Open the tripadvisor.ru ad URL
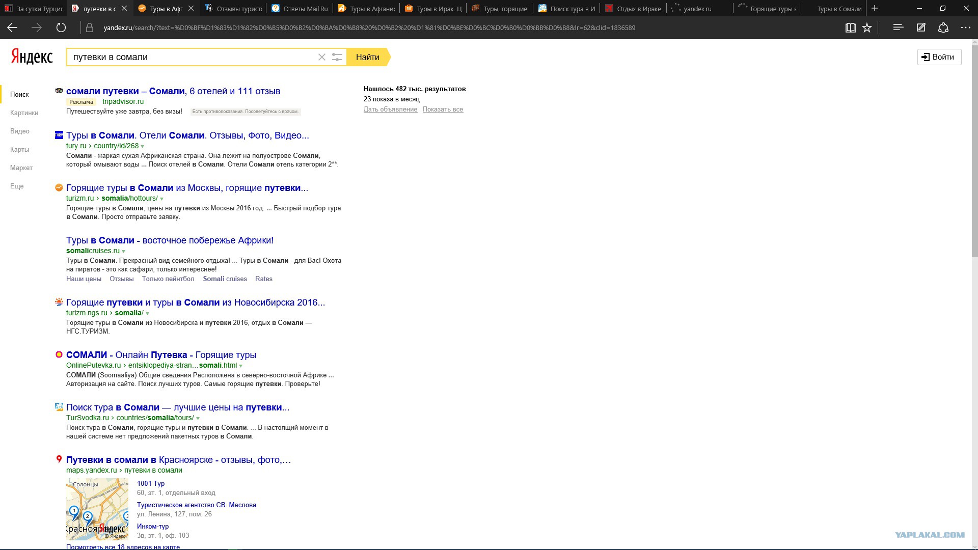Screen dimensions: 978x550 [123, 101]
